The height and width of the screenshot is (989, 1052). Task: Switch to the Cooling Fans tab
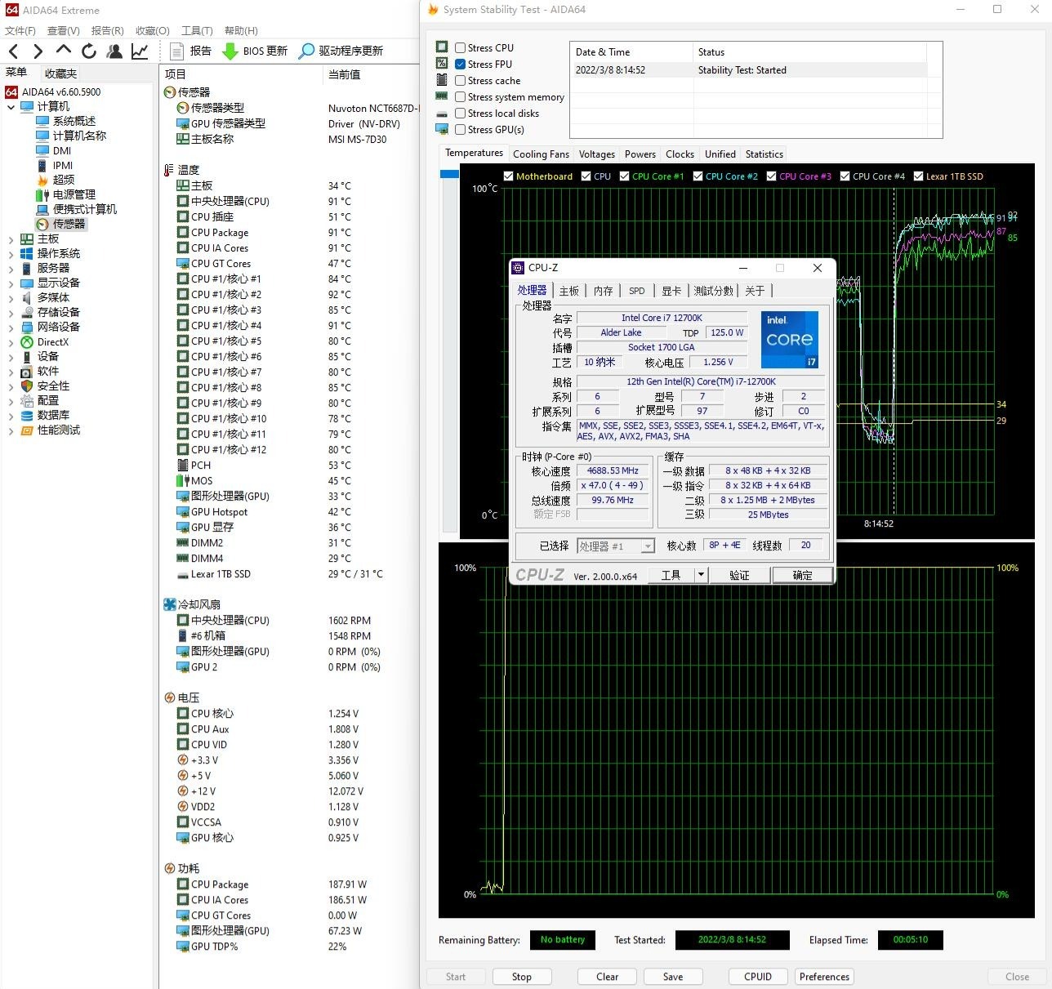541,154
